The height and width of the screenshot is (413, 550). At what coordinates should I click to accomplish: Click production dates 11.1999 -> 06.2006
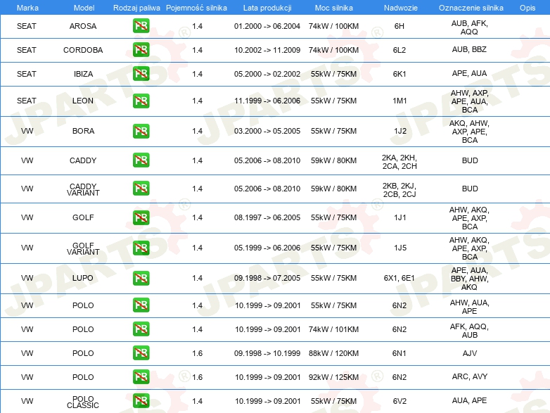[x=267, y=101]
